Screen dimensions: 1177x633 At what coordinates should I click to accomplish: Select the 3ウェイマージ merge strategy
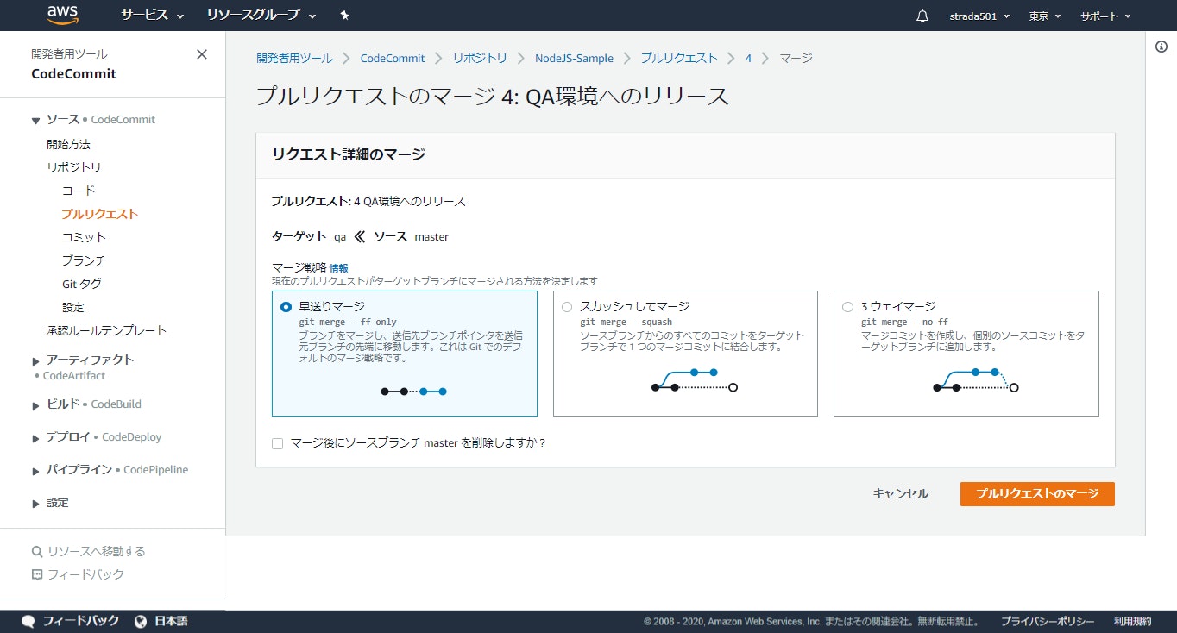coord(847,306)
